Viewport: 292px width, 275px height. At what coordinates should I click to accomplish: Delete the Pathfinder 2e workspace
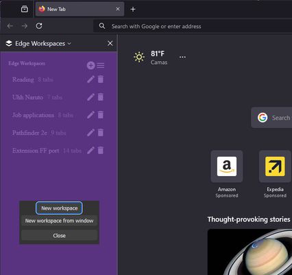click(x=101, y=133)
